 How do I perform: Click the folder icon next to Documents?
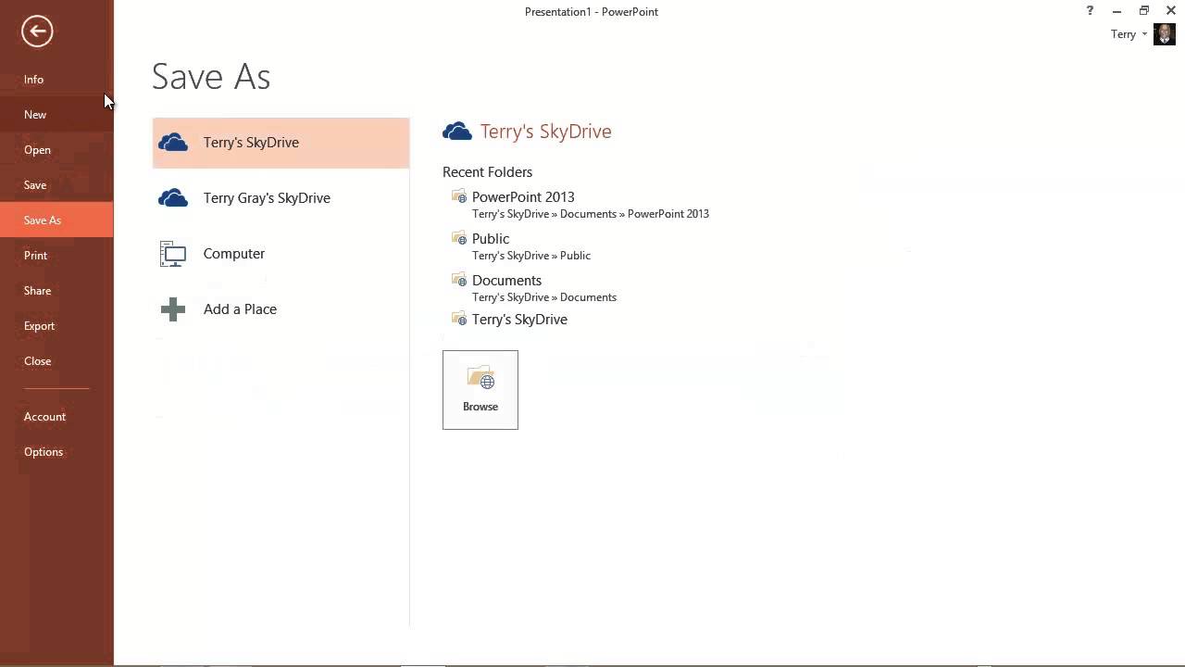459,280
